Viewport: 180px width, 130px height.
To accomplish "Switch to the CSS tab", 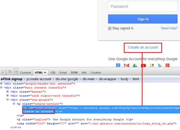I will tap(53, 73).
